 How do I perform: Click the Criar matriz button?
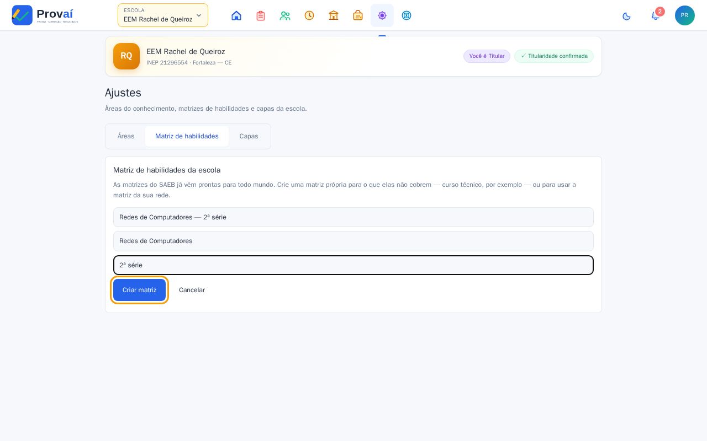pos(139,290)
